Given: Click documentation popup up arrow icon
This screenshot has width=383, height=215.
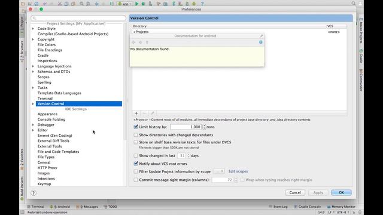Looking at the screenshot, I should point(147,42).
